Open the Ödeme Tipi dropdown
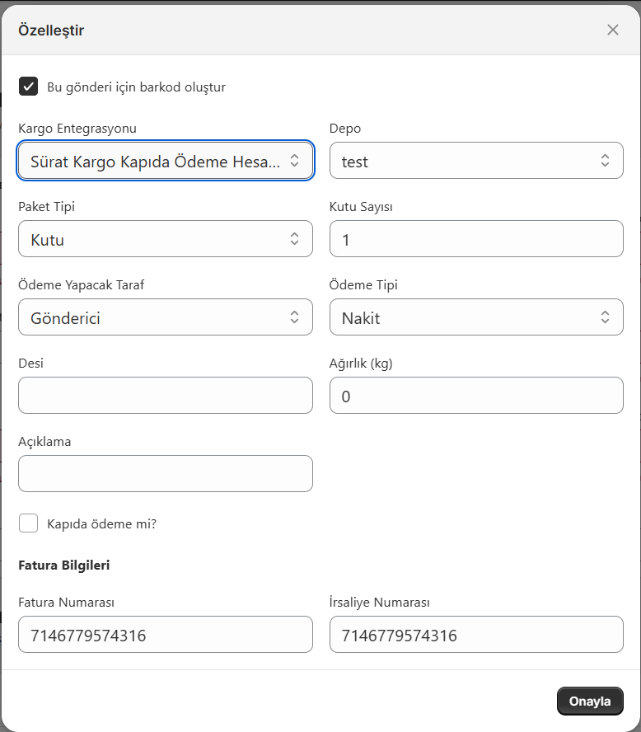This screenshot has height=732, width=641. (x=476, y=317)
